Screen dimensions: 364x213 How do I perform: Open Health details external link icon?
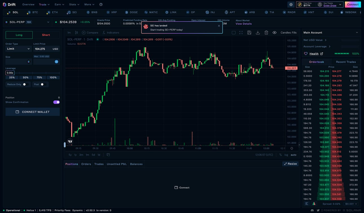pyautogui.click(x=321, y=54)
